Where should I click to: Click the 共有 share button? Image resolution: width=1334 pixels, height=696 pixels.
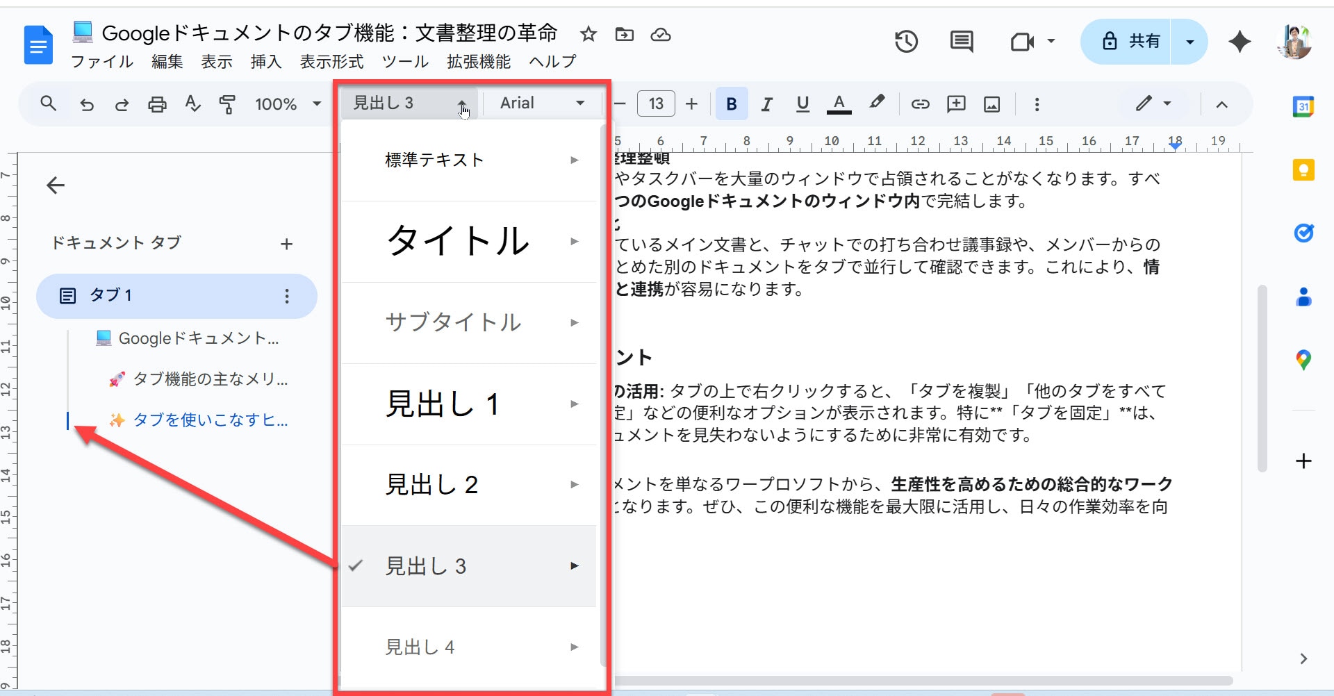1127,42
